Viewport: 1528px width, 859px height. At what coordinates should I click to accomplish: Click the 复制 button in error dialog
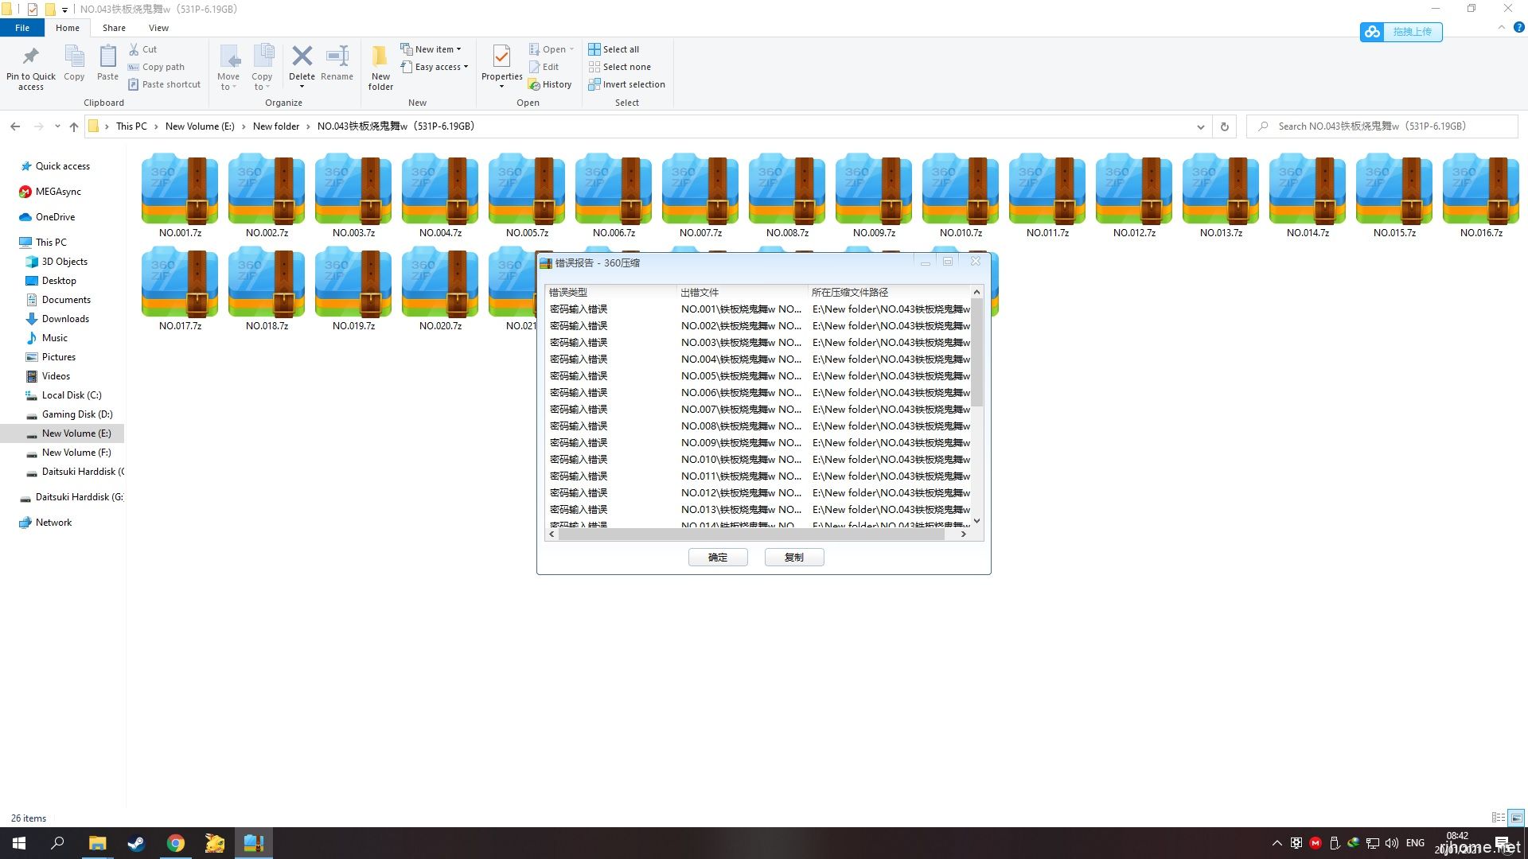[x=794, y=558]
